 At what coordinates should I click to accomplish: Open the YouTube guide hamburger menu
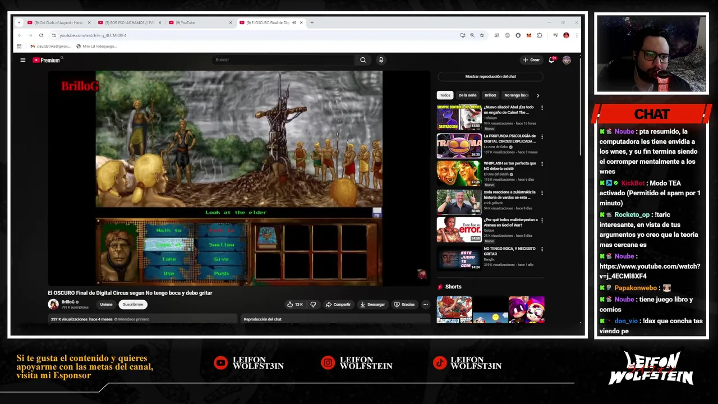(23, 60)
